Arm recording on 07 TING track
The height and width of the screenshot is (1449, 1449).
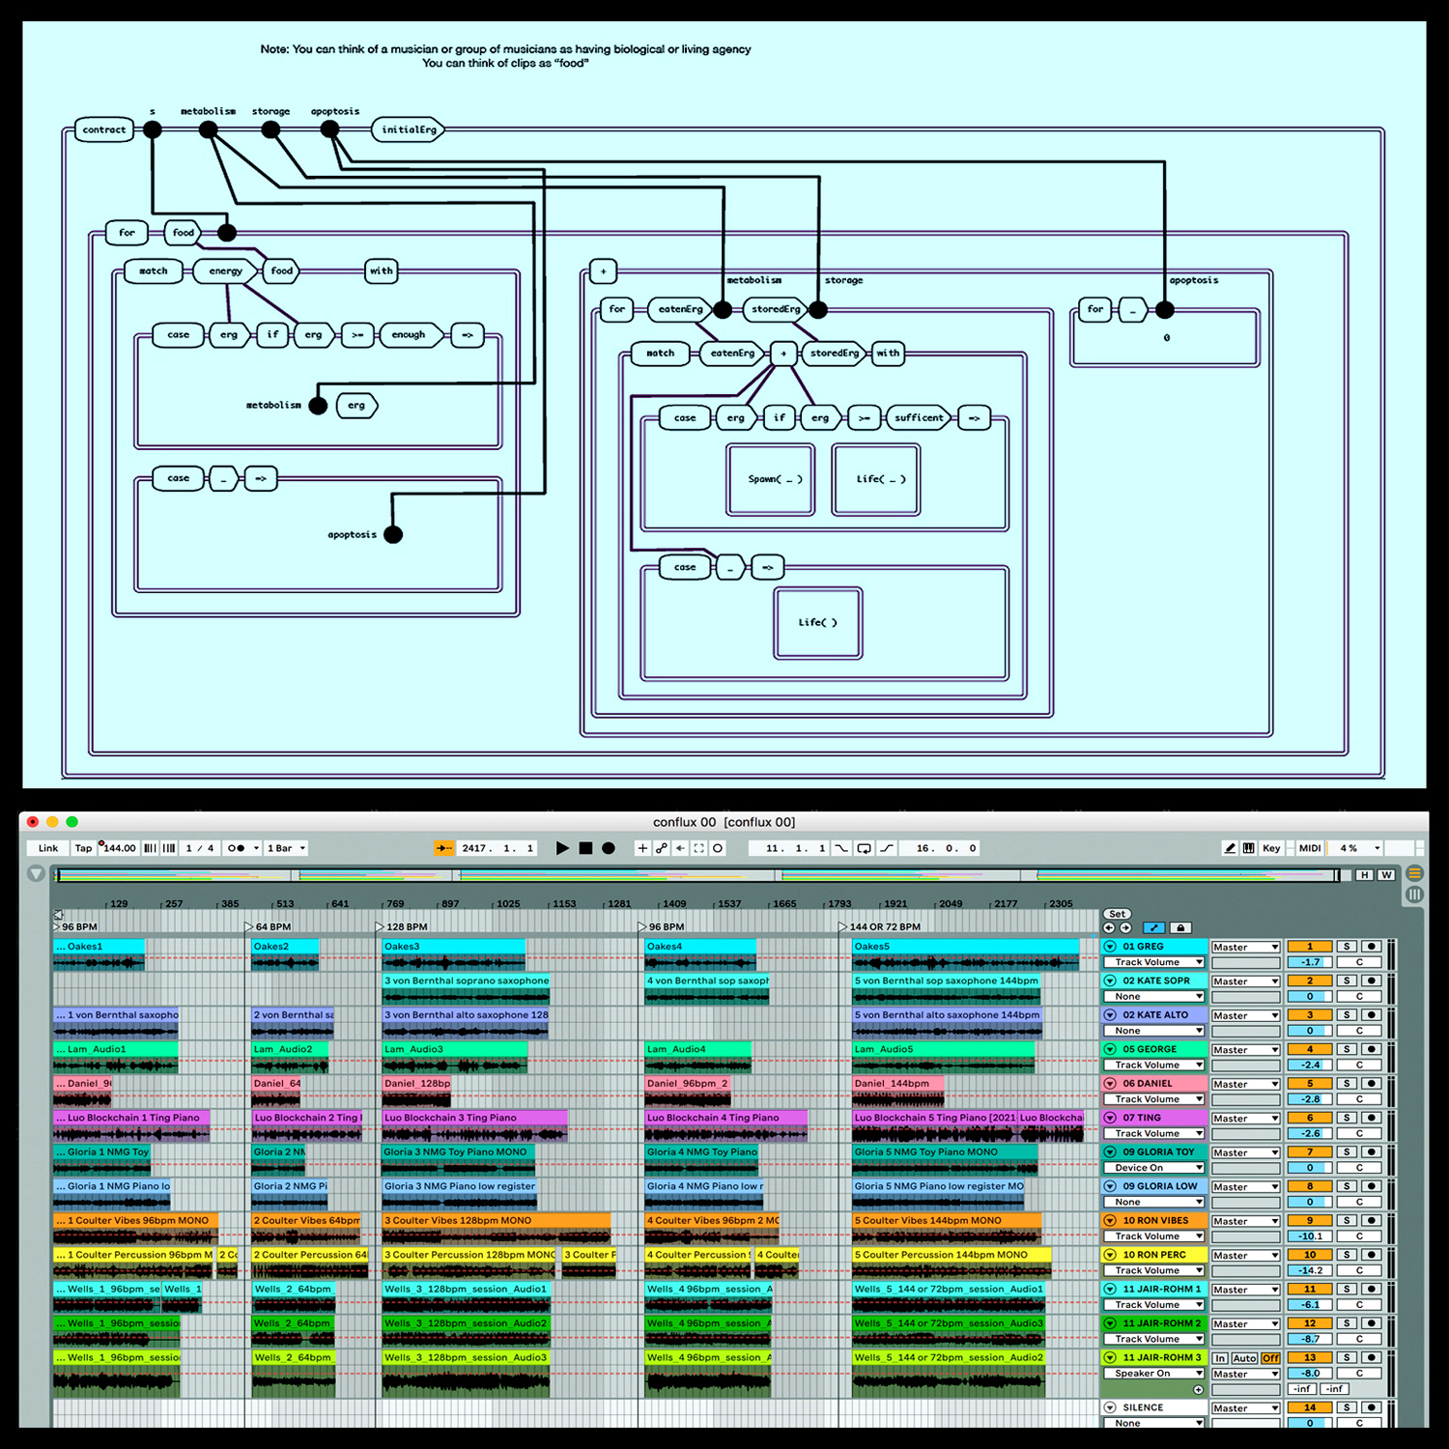point(1371,1118)
